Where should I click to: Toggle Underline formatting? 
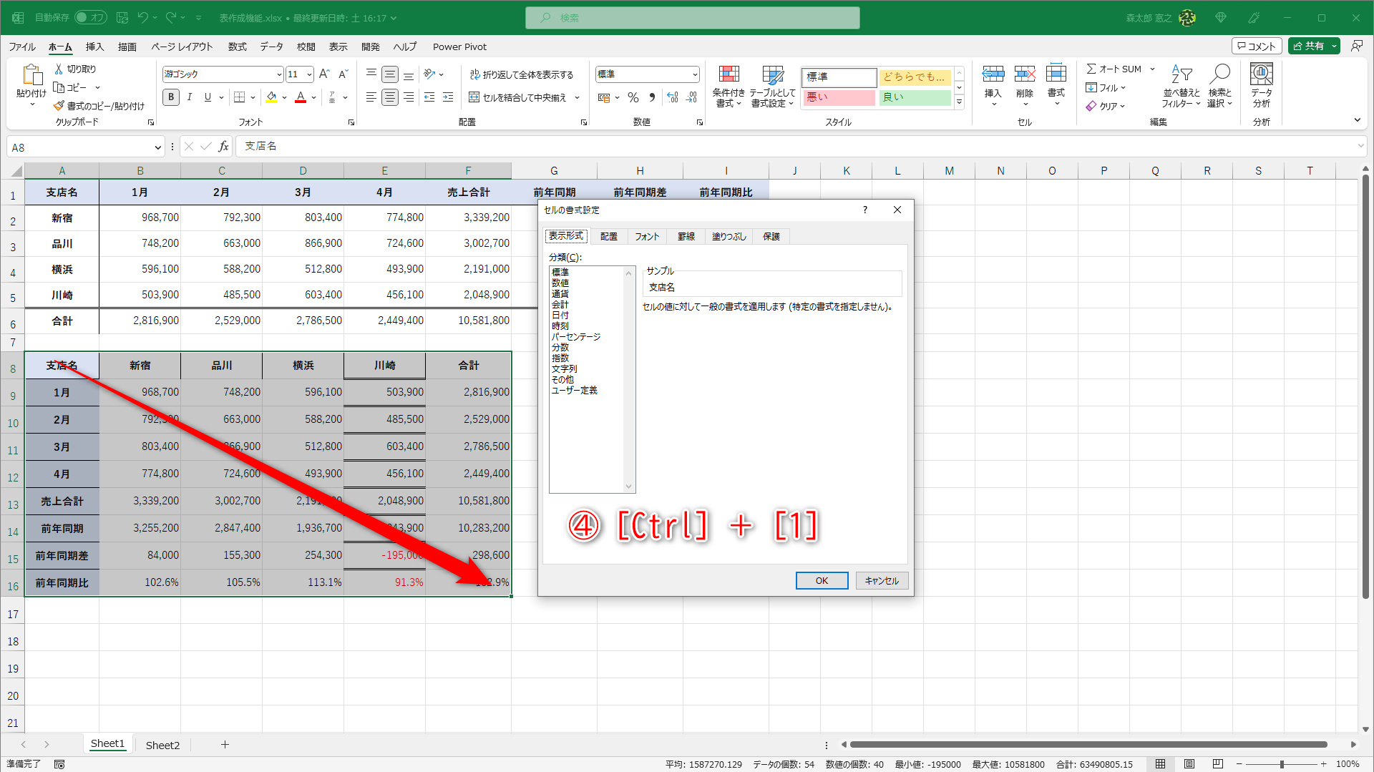[x=208, y=97]
